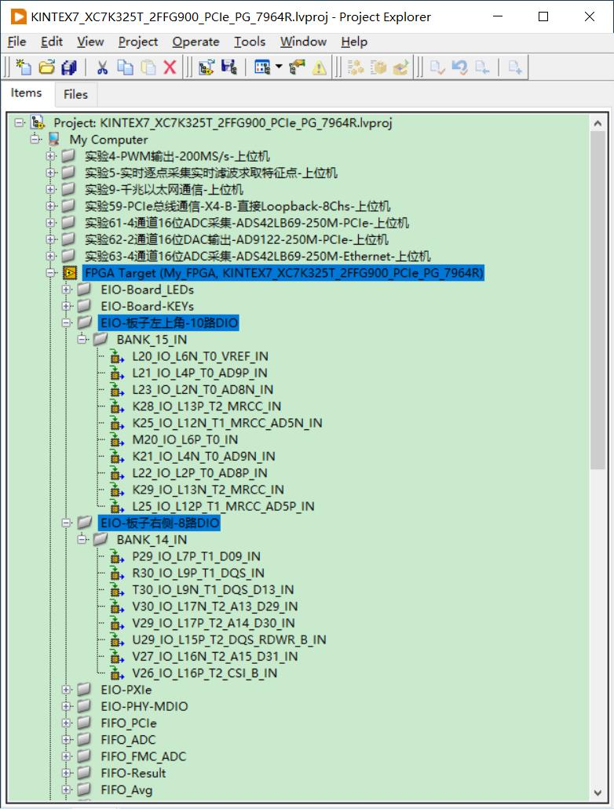Screen dimensions: 614x809
Task: Open the View menu
Action: point(90,42)
